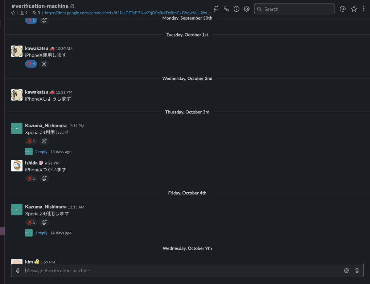Image resolution: width=370 pixels, height=284 pixels.
Task: Attach a file with the paperclip icon
Action: point(18,270)
